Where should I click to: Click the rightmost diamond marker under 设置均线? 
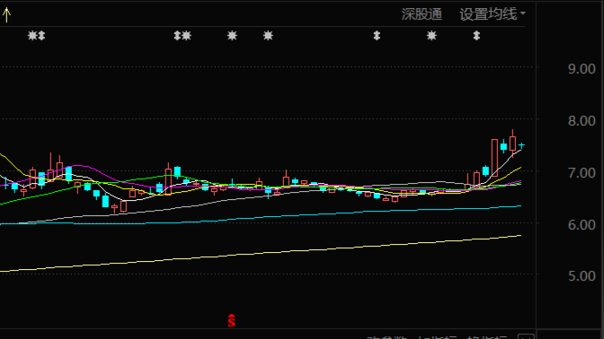(476, 36)
